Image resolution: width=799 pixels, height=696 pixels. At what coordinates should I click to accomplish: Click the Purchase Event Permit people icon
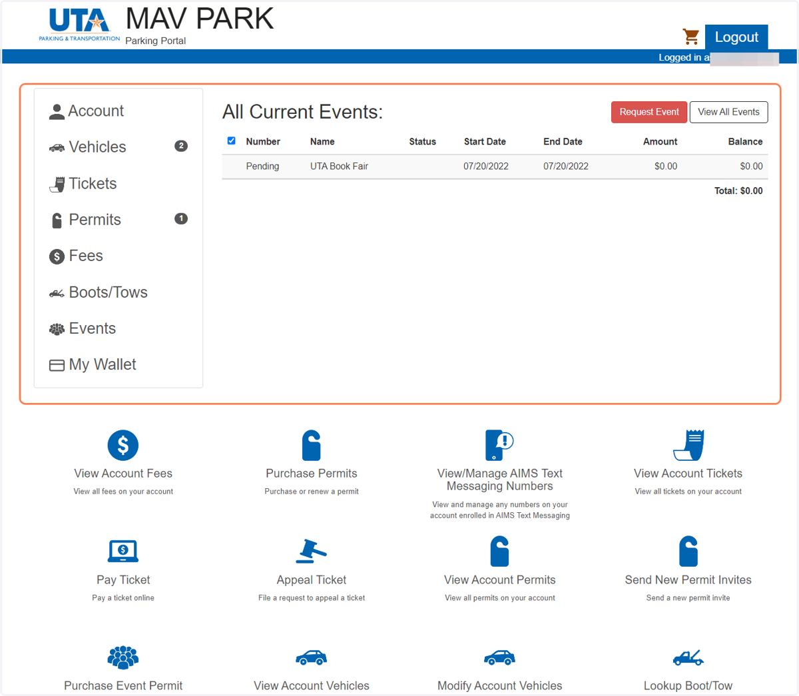[123, 657]
